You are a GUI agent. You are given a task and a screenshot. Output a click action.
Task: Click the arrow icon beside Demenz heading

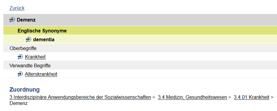(12, 20)
